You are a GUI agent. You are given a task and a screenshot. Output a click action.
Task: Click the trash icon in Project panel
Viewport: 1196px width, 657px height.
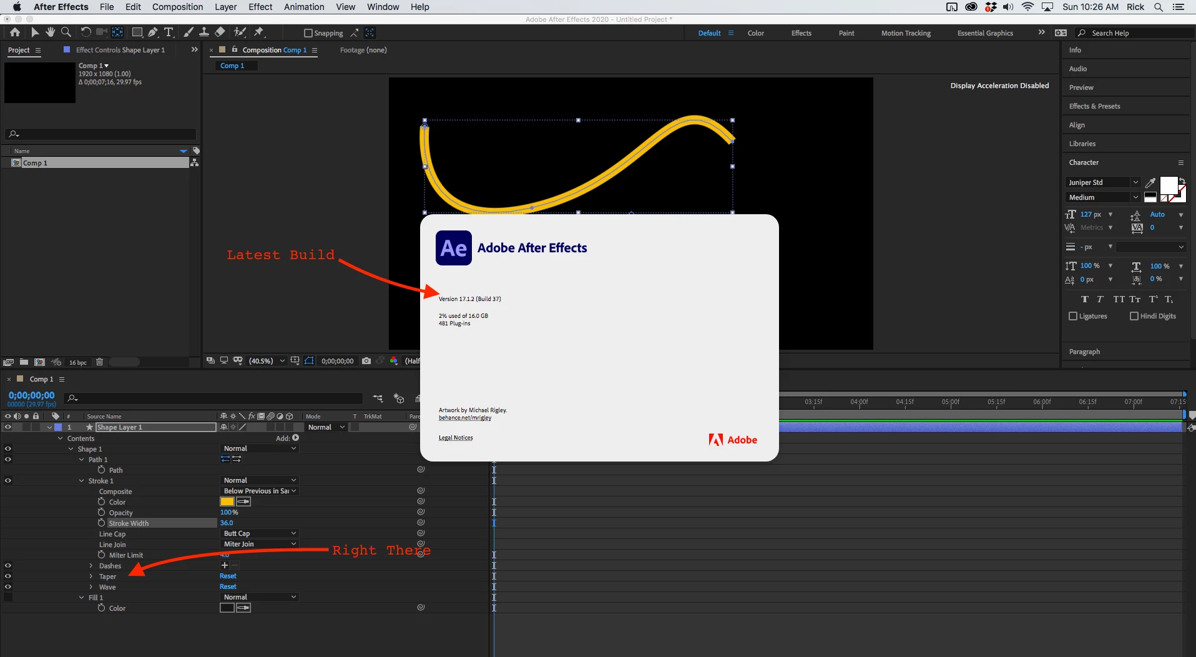pyautogui.click(x=99, y=362)
